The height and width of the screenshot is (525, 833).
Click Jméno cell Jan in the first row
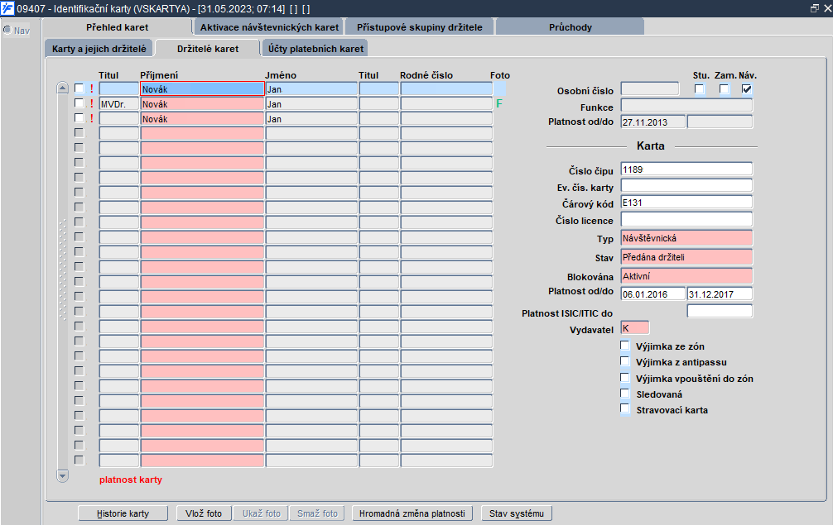(x=312, y=88)
